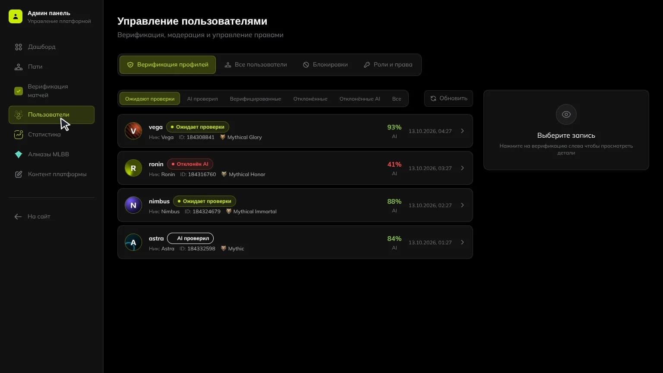Click the eye icon above Выберите запись
Viewport: 663px width, 373px height.
point(566,114)
